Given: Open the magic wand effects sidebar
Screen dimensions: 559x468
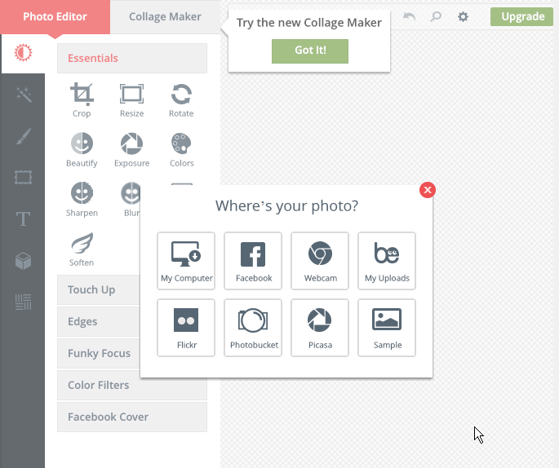Looking at the screenshot, I should coord(23,95).
